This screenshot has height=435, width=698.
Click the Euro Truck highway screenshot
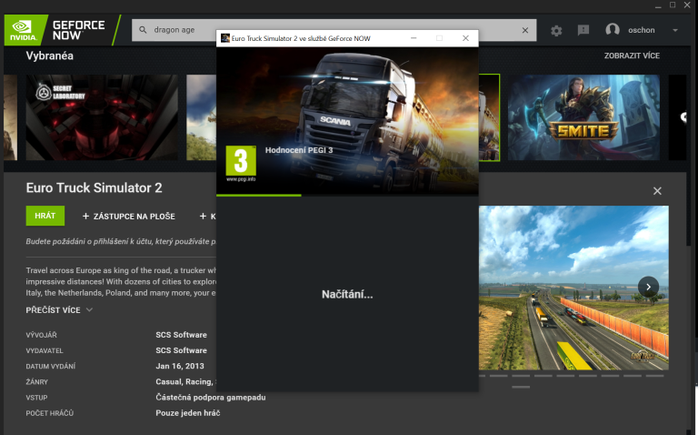pos(573,288)
